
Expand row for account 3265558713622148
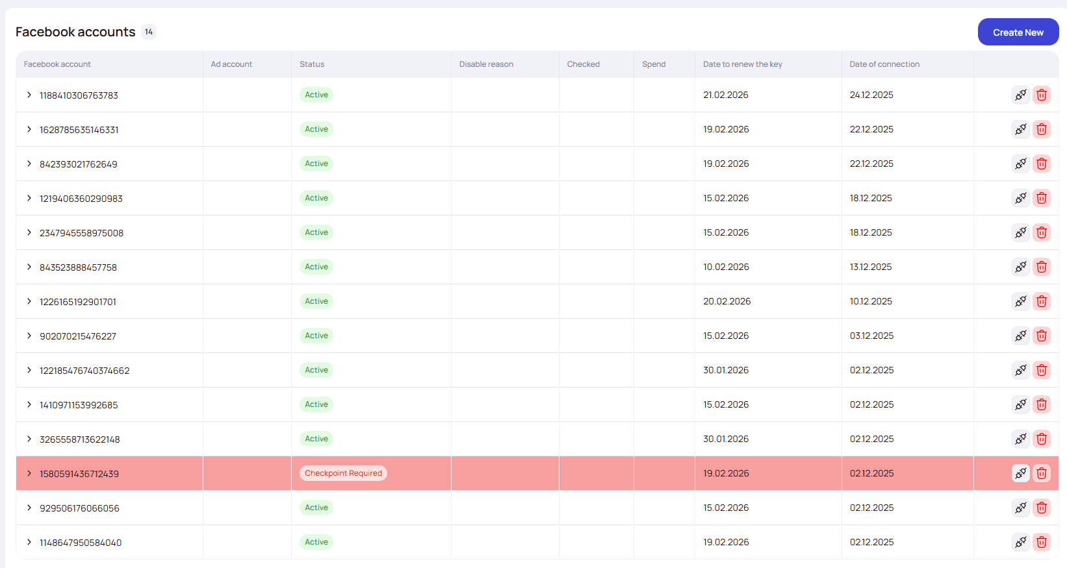(x=29, y=439)
